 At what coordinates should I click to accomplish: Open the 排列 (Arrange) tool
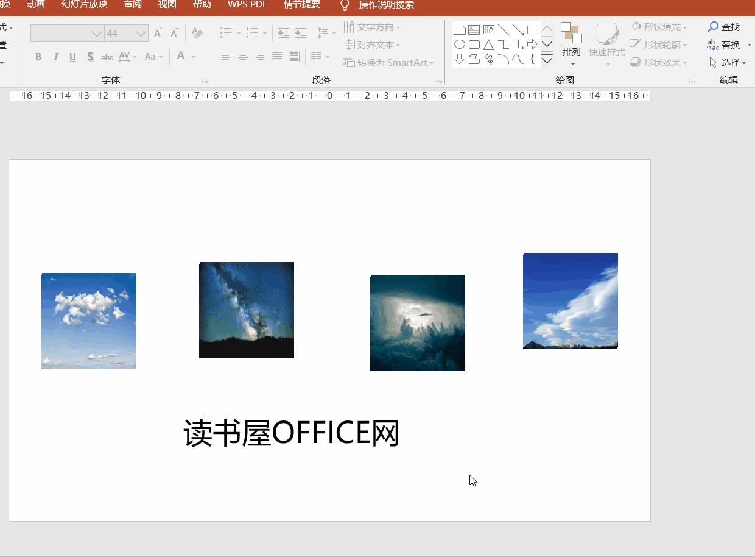click(571, 44)
